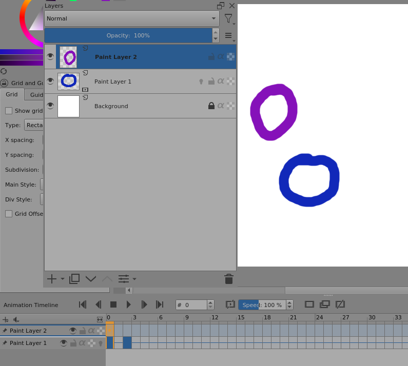Image resolution: width=408 pixels, height=366 pixels.
Task: Stop animation playback
Action: 113,304
